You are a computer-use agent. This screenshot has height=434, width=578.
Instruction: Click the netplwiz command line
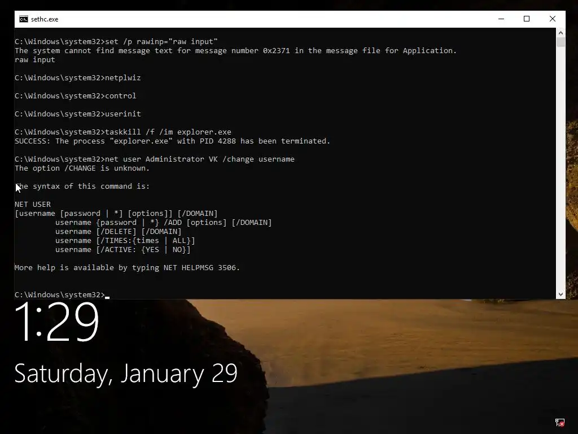pos(78,78)
